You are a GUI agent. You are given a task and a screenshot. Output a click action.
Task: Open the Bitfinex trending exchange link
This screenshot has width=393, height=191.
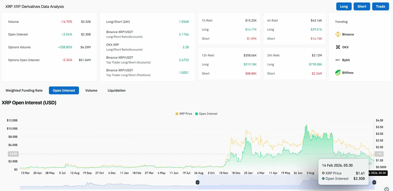pyautogui.click(x=348, y=73)
